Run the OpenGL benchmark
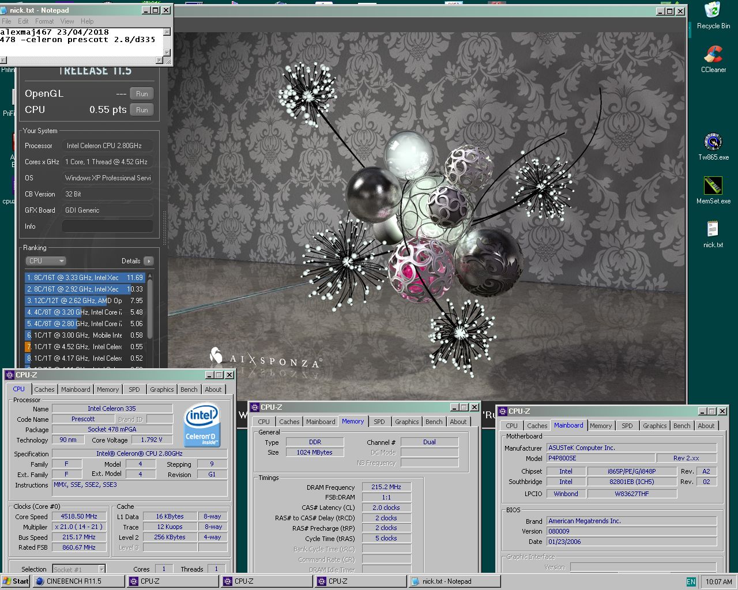 pos(142,93)
